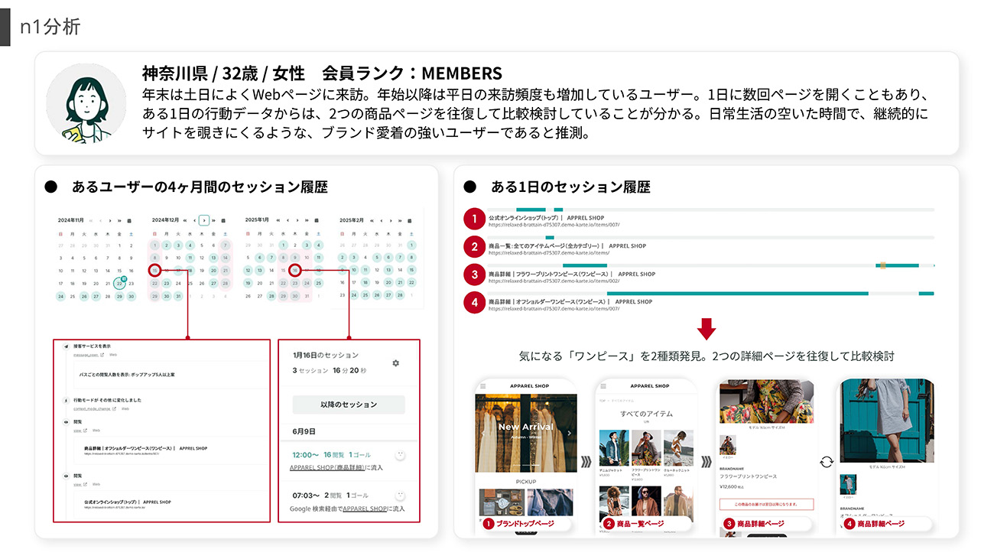Click すべてのアイテム heading on list page
Image resolution: width=994 pixels, height=559 pixels.
coord(647,414)
